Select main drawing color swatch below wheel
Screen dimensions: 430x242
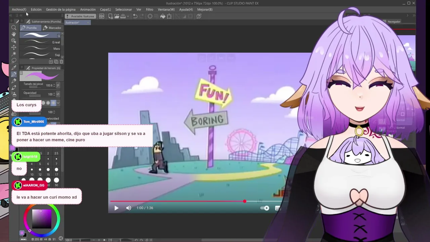pos(22,233)
